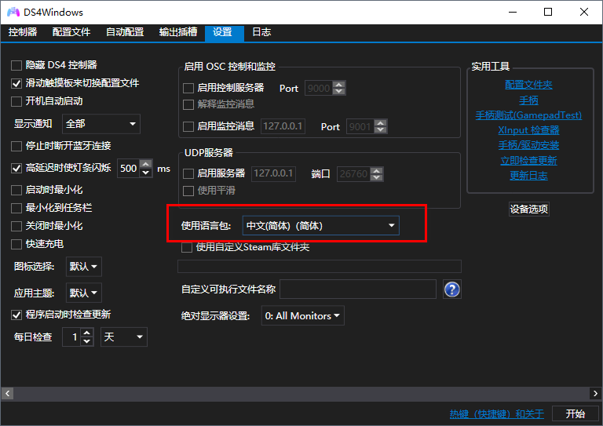Open the 图标选择 dropdown
The width and height of the screenshot is (603, 426).
click(x=84, y=266)
